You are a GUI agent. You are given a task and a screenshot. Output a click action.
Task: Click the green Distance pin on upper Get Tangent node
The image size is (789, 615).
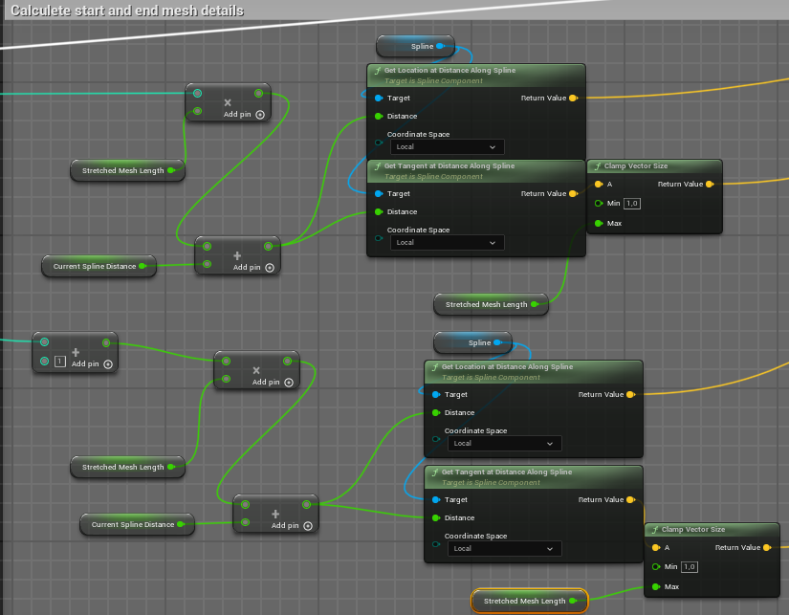pyautogui.click(x=379, y=212)
